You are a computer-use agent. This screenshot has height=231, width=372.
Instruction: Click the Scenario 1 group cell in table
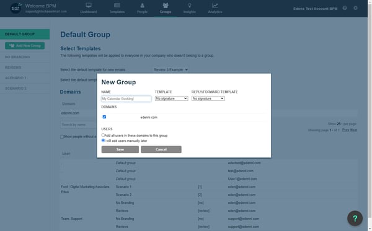[123, 187]
